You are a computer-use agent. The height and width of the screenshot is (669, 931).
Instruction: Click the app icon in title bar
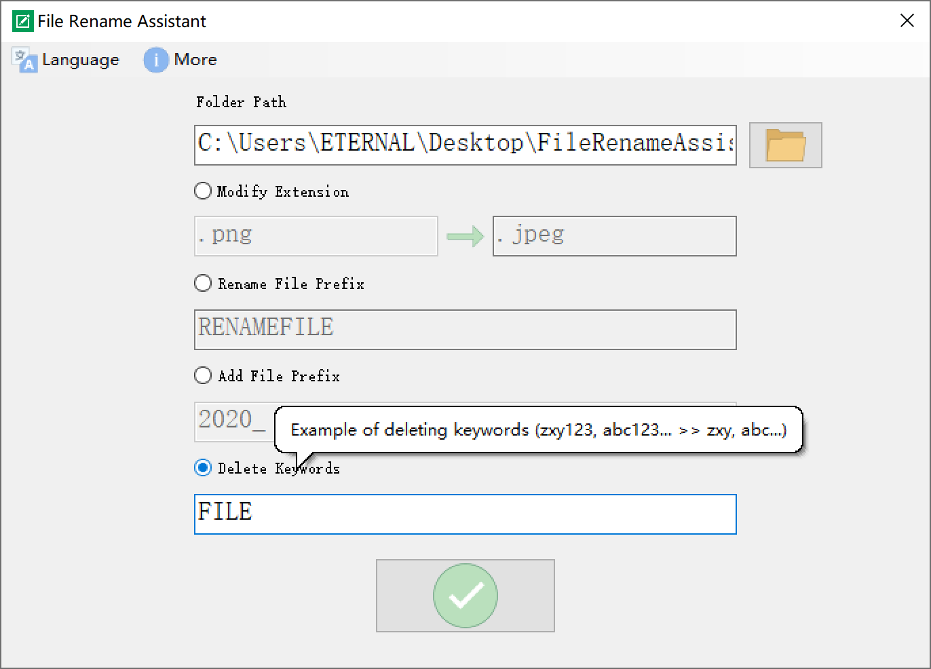coord(22,21)
